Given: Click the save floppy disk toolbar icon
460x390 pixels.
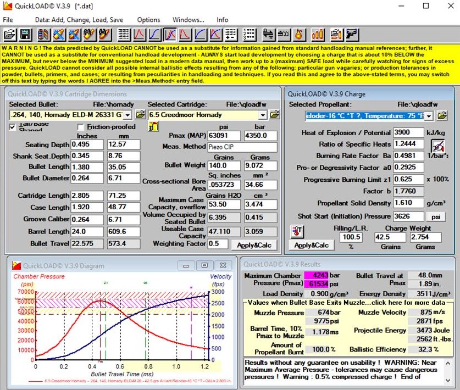Looking at the screenshot, I should 25,35.
